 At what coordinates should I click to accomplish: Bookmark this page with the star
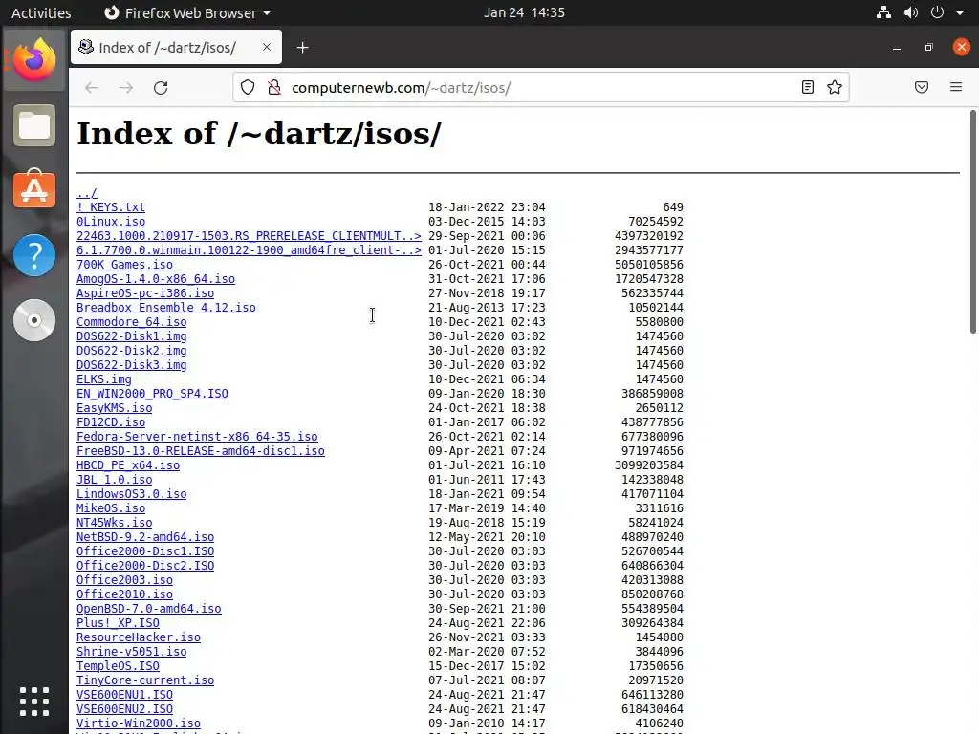click(x=835, y=87)
